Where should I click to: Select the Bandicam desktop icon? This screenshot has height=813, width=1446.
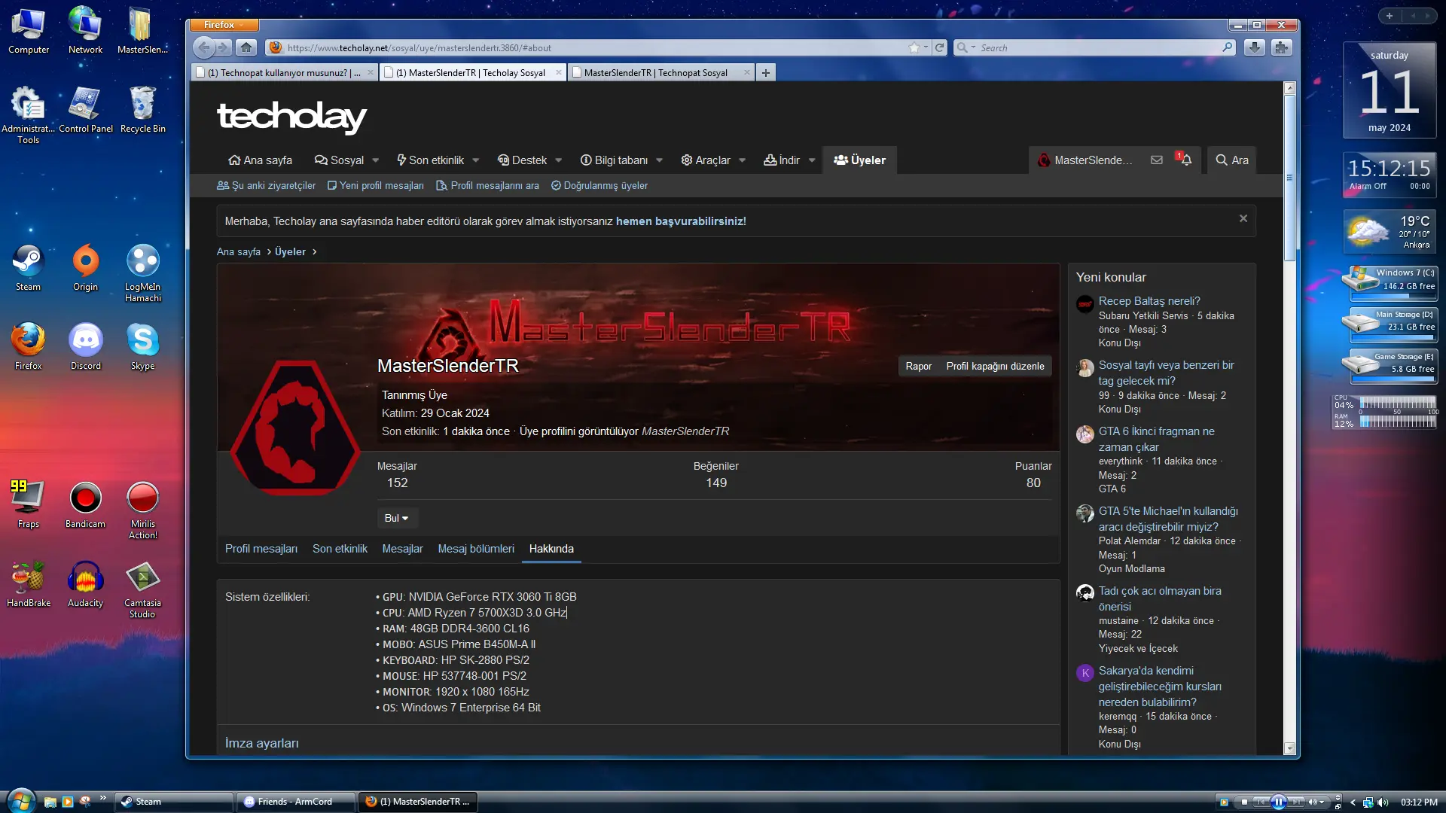[x=85, y=505]
